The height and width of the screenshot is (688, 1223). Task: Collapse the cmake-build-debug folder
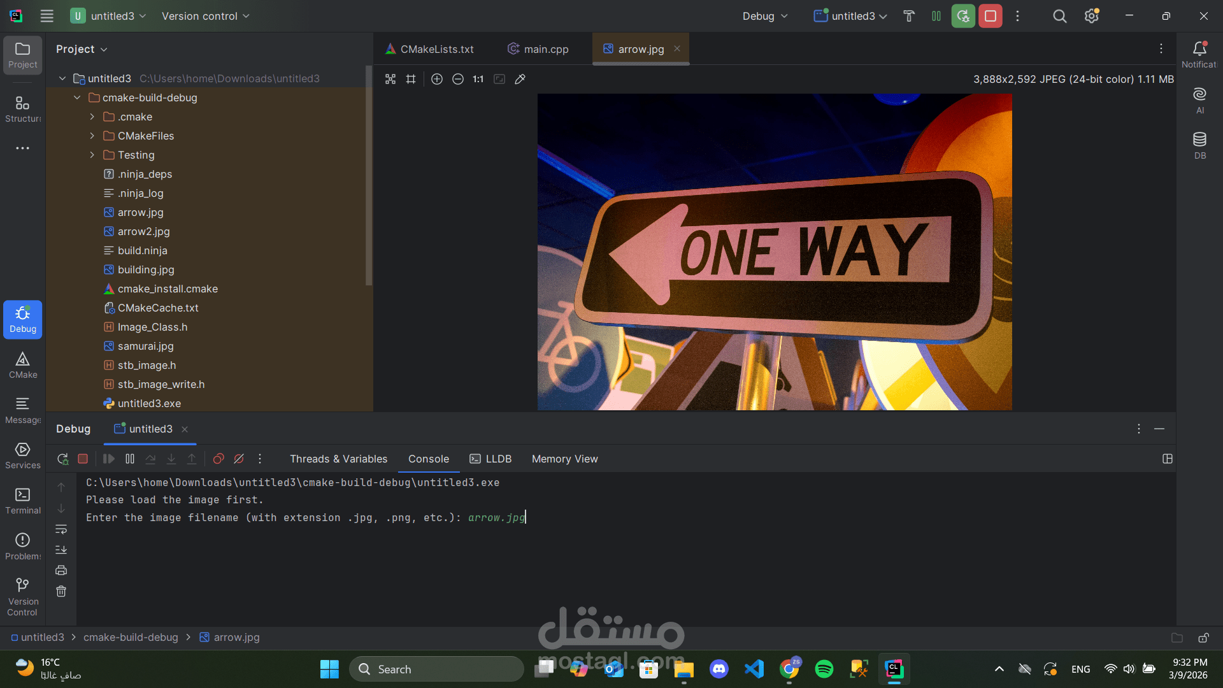tap(77, 97)
